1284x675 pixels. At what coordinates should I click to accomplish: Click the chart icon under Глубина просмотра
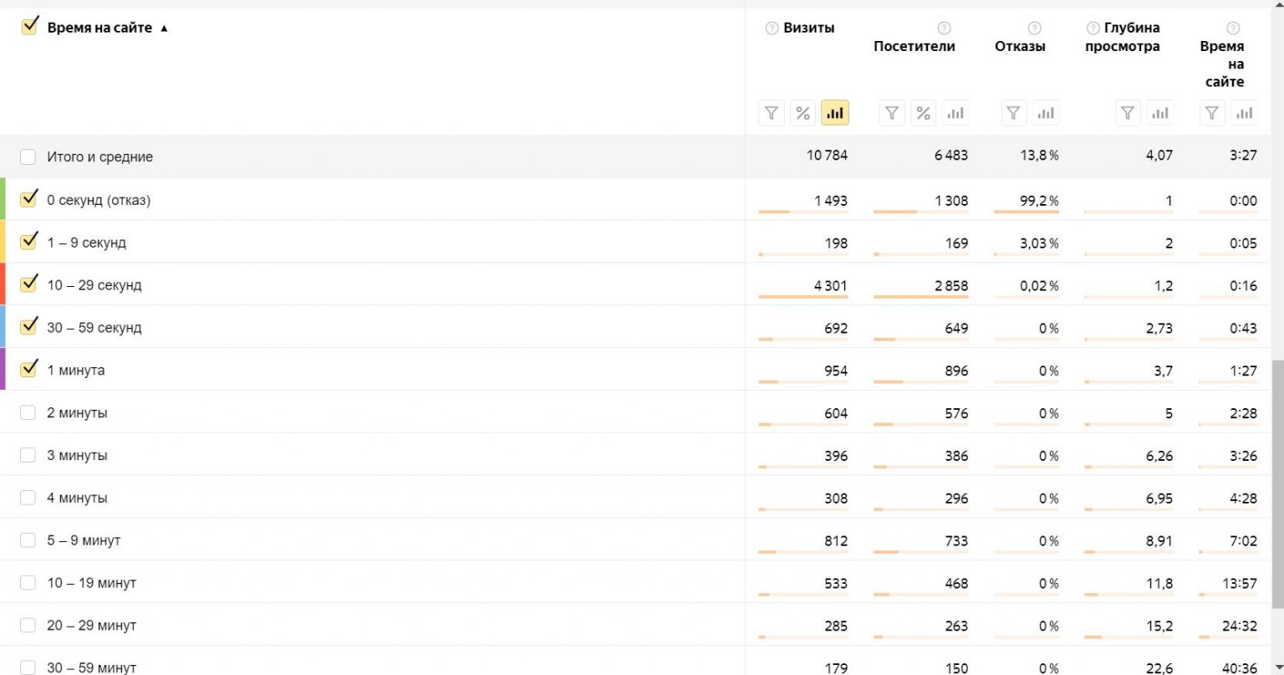[x=1159, y=113]
